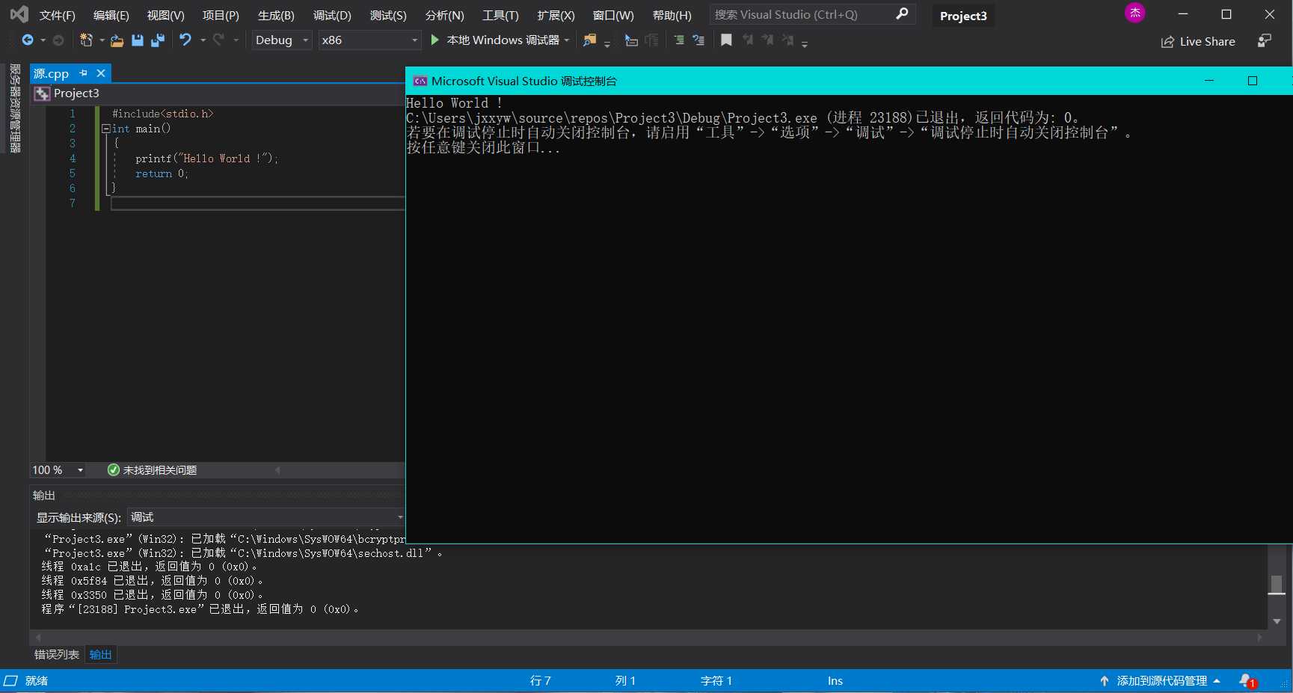This screenshot has height=693, width=1293.
Task: Click the output panel scroll down arrow
Action: 1277,621
